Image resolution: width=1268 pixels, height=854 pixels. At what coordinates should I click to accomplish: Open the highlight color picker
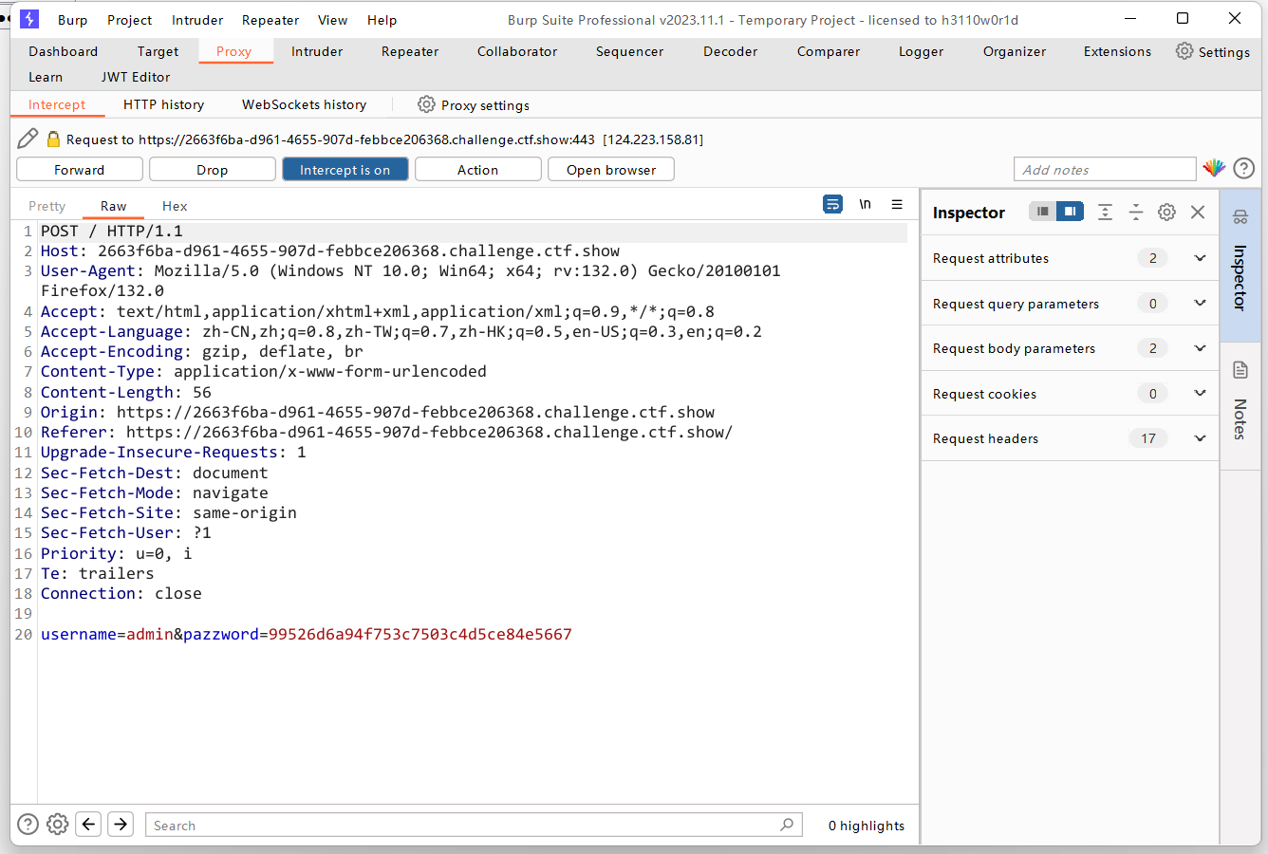point(1214,169)
